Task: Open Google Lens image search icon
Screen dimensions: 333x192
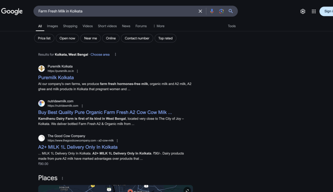Action: pyautogui.click(x=221, y=11)
